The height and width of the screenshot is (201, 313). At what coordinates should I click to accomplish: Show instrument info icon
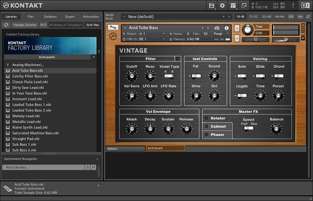pos(227,28)
